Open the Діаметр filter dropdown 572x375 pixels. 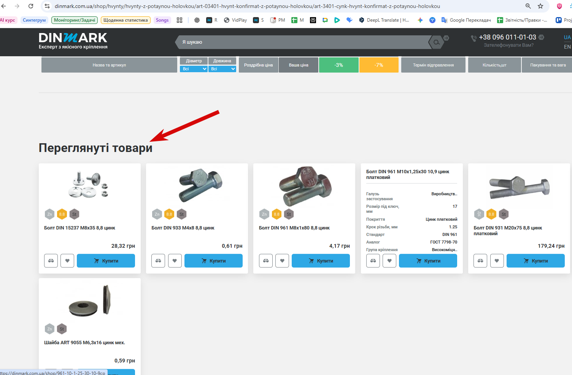point(194,69)
